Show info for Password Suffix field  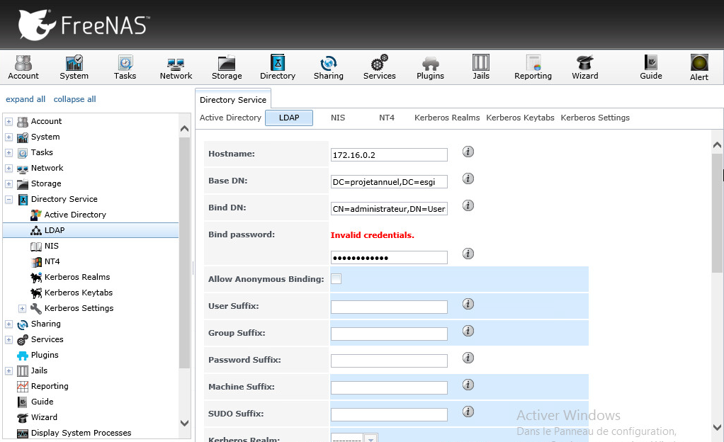[x=468, y=358]
